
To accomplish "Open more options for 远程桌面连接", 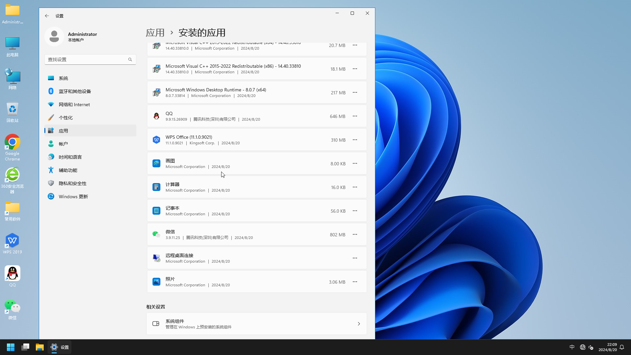I will point(355,258).
